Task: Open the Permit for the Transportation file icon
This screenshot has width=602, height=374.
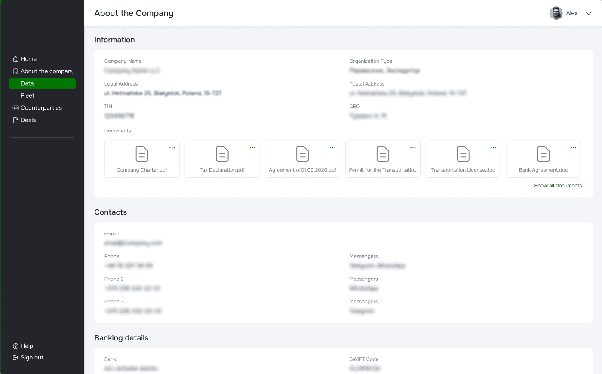Action: point(383,154)
